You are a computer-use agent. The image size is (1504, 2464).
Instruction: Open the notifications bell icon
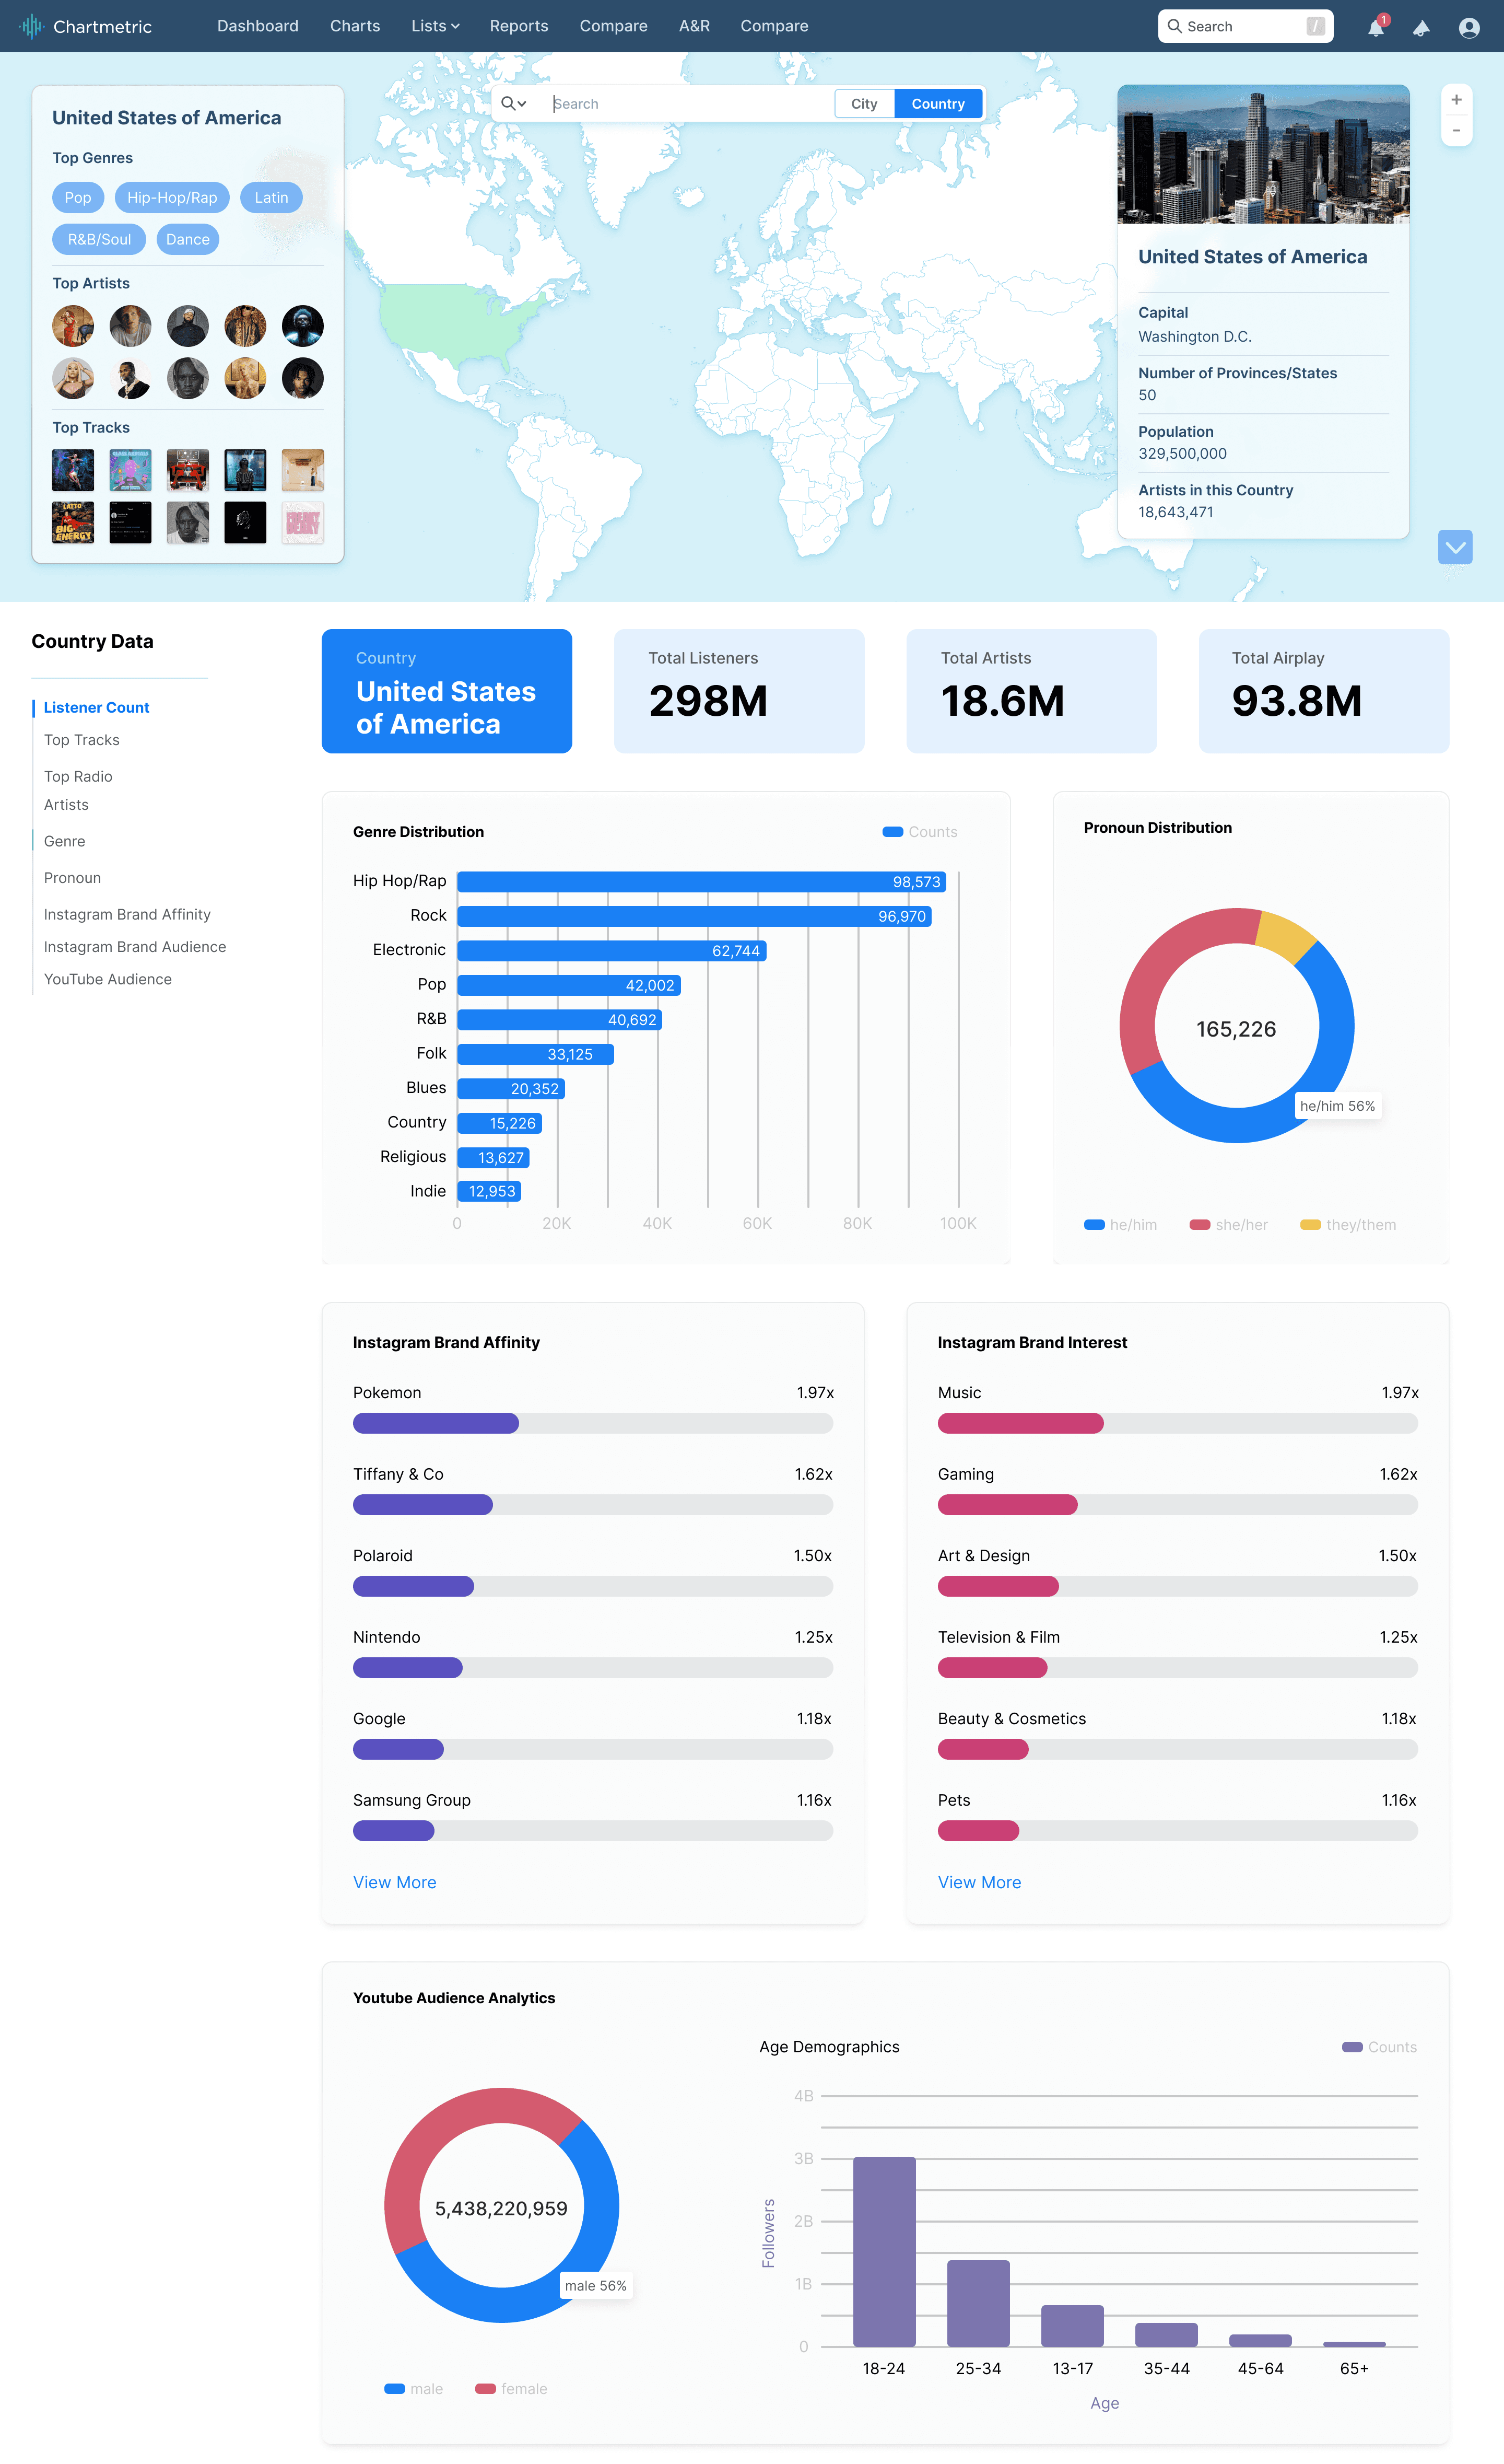[x=1376, y=27]
